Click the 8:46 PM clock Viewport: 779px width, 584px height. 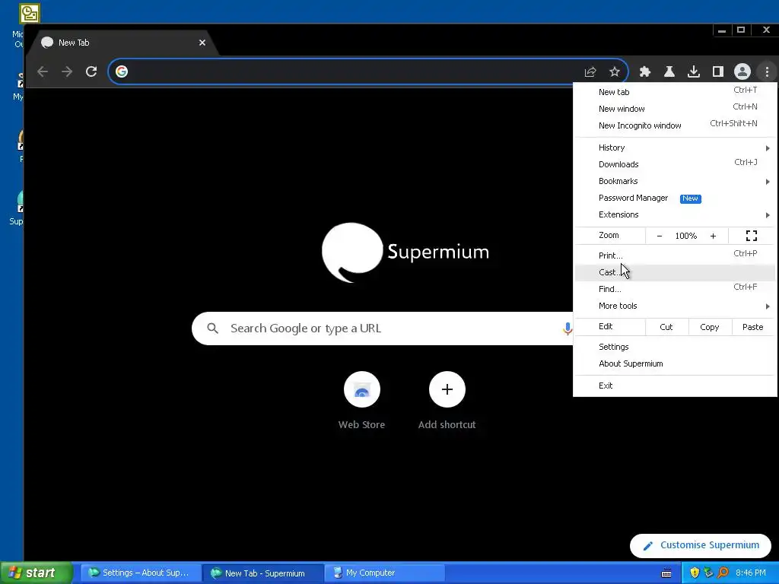coord(751,573)
